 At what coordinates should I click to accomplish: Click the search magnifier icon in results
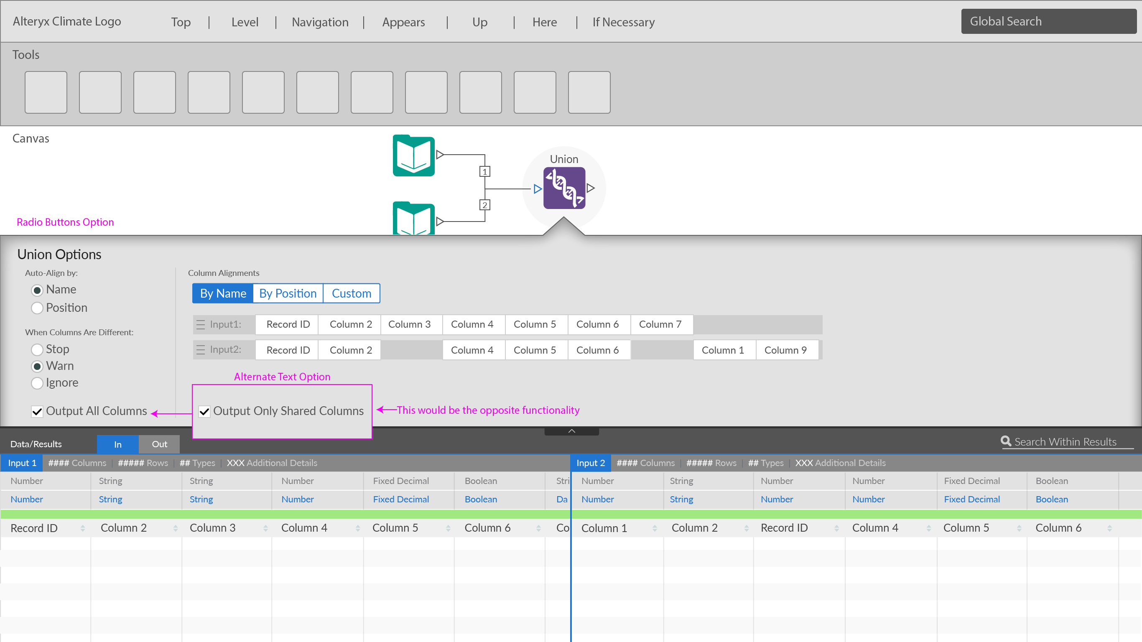click(x=1005, y=441)
